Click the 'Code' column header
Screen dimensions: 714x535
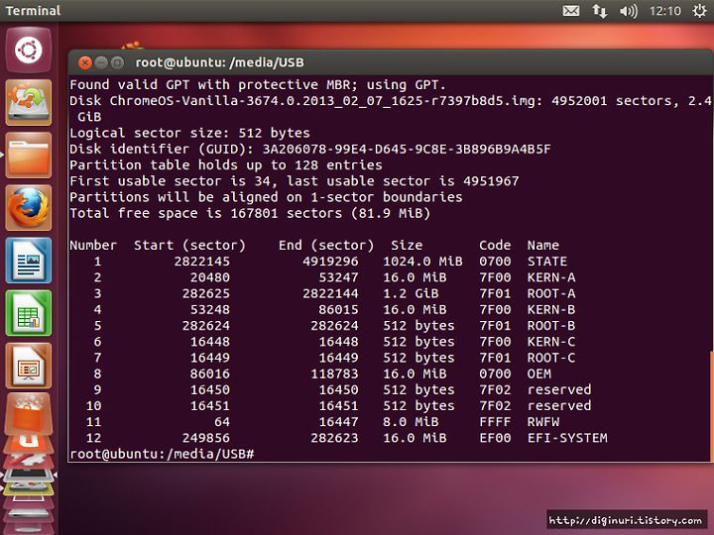tap(495, 246)
